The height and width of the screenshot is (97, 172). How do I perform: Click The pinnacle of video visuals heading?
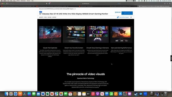pos(86,74)
